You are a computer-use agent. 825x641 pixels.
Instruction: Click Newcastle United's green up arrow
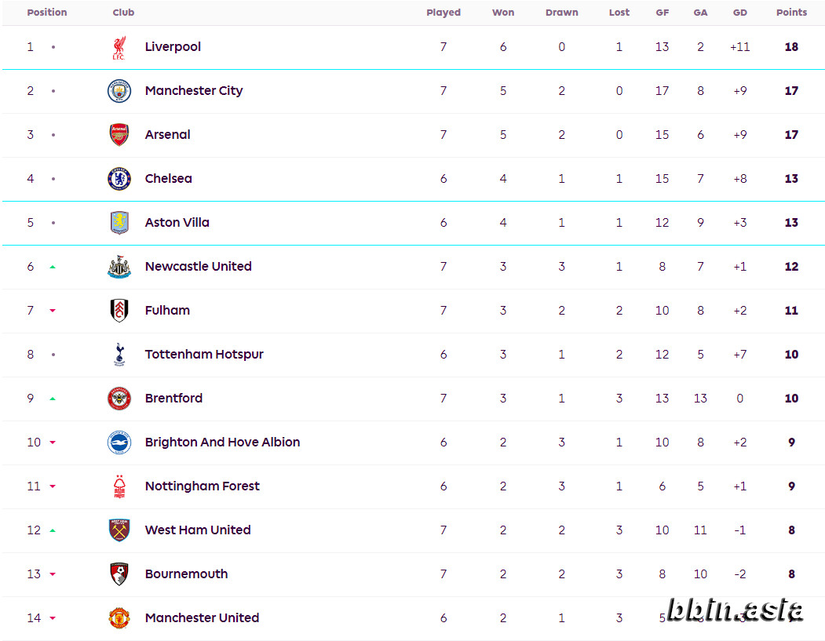(53, 267)
